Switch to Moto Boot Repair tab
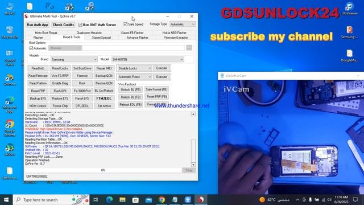 click(x=46, y=33)
